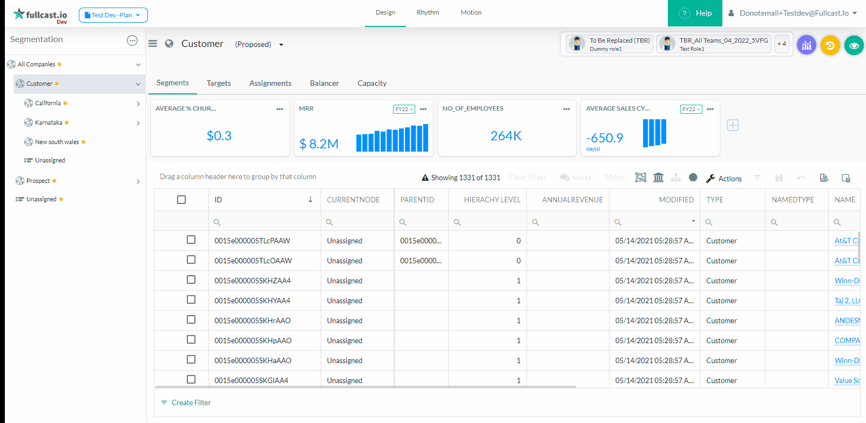Open the Test Dev -Plan dropdown
The width and height of the screenshot is (866, 423).
click(113, 15)
